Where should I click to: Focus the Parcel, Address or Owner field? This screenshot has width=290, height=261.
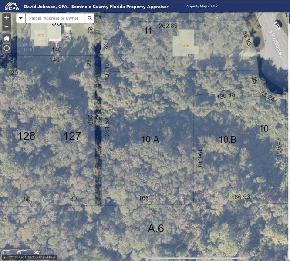pos(55,18)
